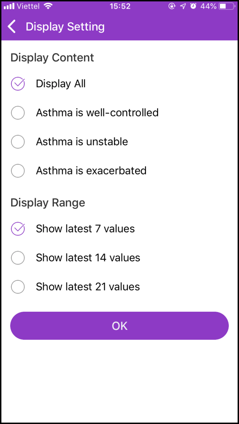Choose Show latest 14 values radio button
This screenshot has width=239, height=424.
pyautogui.click(x=18, y=258)
